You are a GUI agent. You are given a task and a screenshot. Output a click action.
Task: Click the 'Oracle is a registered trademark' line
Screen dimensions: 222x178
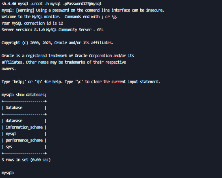coord(67,56)
